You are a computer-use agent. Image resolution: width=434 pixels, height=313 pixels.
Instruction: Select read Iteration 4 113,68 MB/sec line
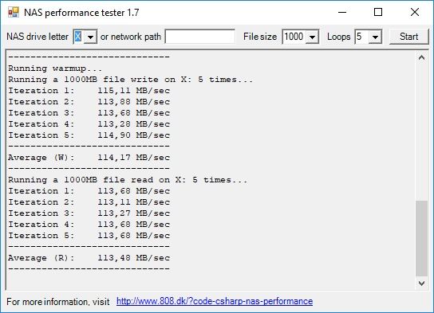click(89, 225)
